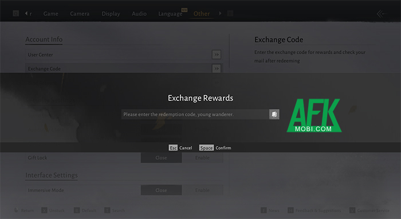
Task: Click the Unstuck label in bottom bar
Action: coord(57,210)
